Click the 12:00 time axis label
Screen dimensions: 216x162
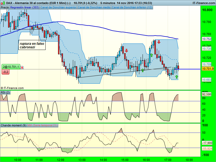click(60, 160)
